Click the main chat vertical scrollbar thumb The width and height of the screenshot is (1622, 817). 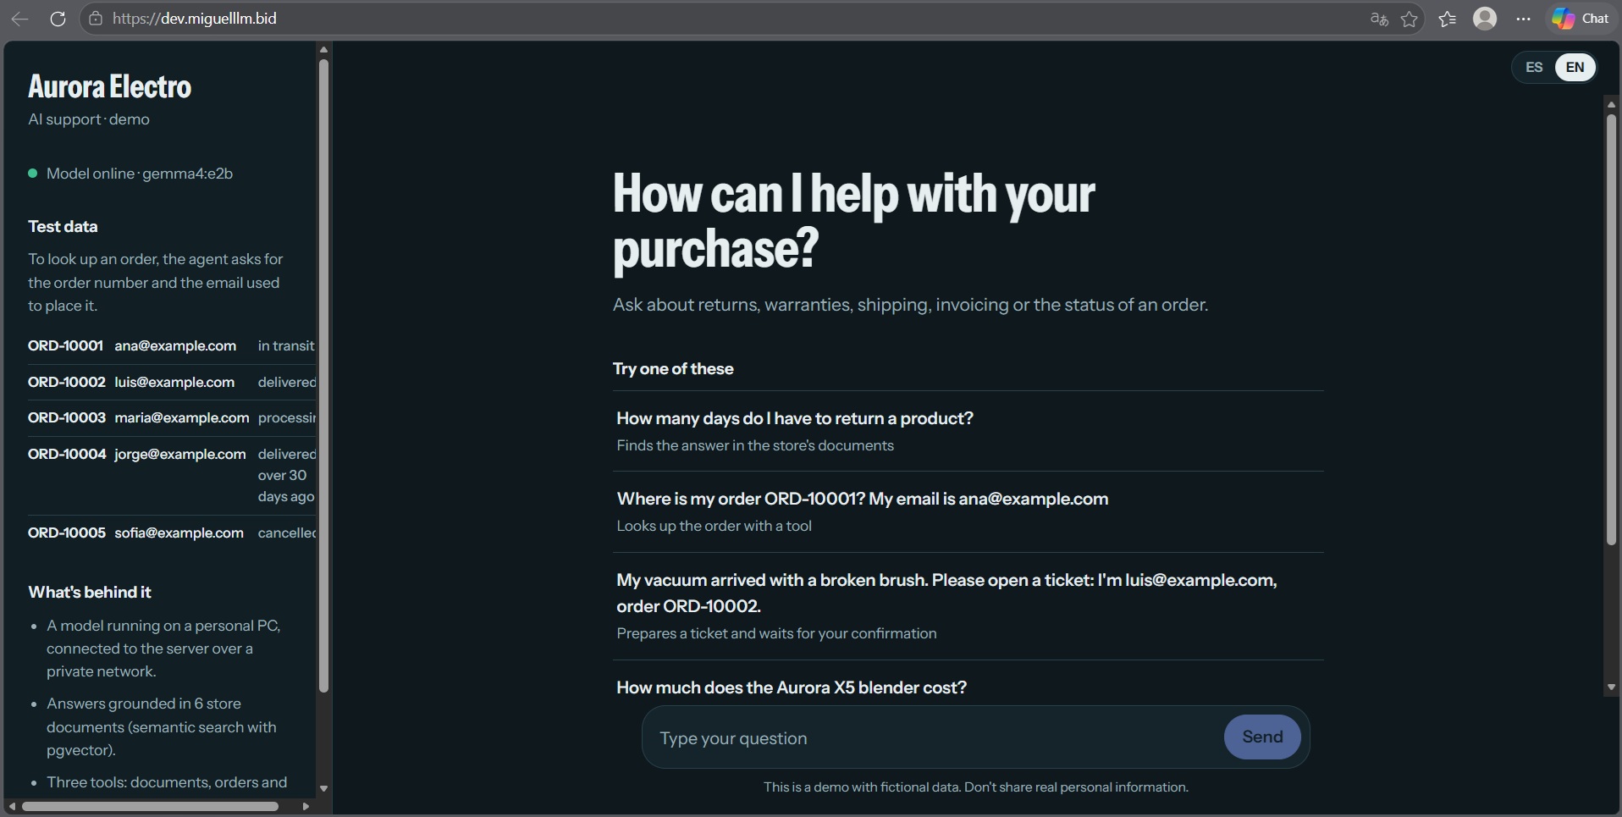pos(1611,328)
